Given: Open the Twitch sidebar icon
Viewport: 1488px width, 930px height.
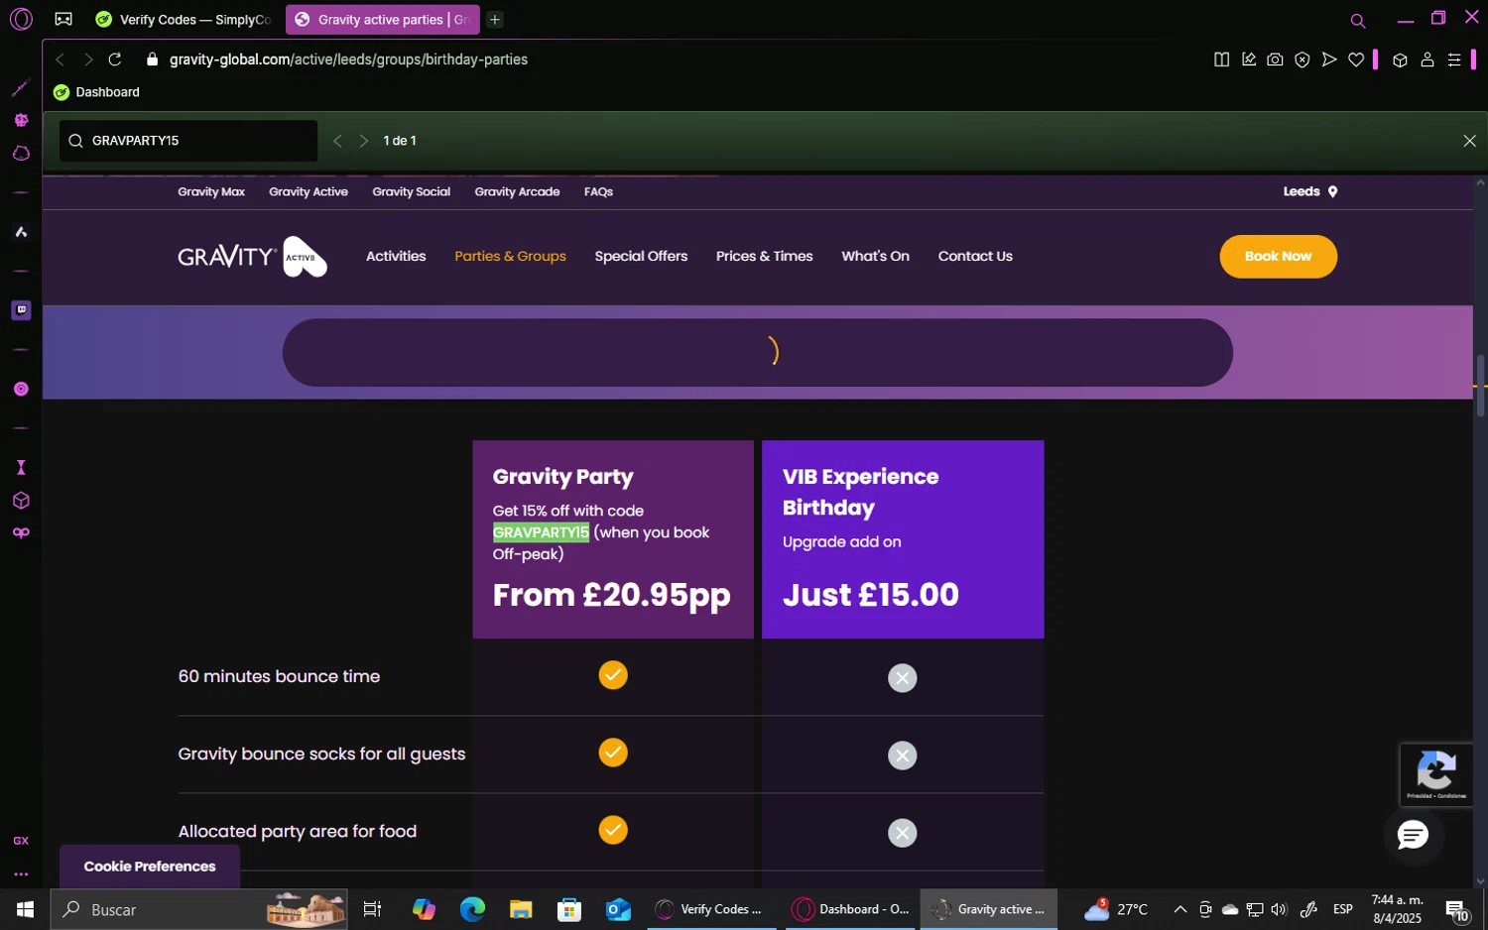Looking at the screenshot, I should [21, 310].
